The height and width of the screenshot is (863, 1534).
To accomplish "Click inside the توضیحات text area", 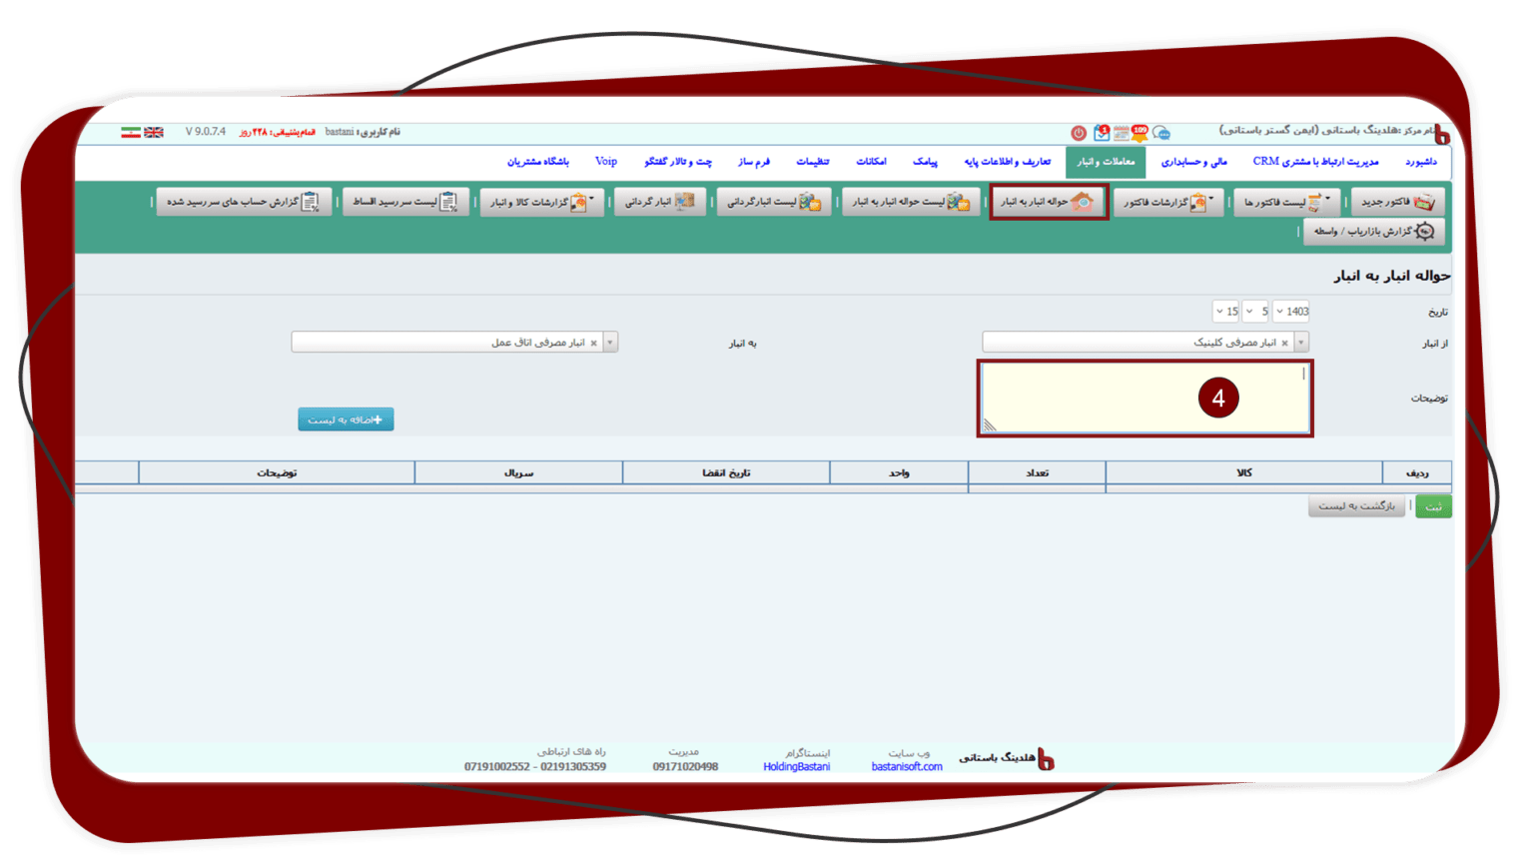I will click(1145, 398).
